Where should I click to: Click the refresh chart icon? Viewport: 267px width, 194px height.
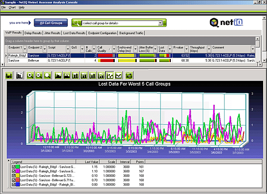pyautogui.click(x=129, y=75)
